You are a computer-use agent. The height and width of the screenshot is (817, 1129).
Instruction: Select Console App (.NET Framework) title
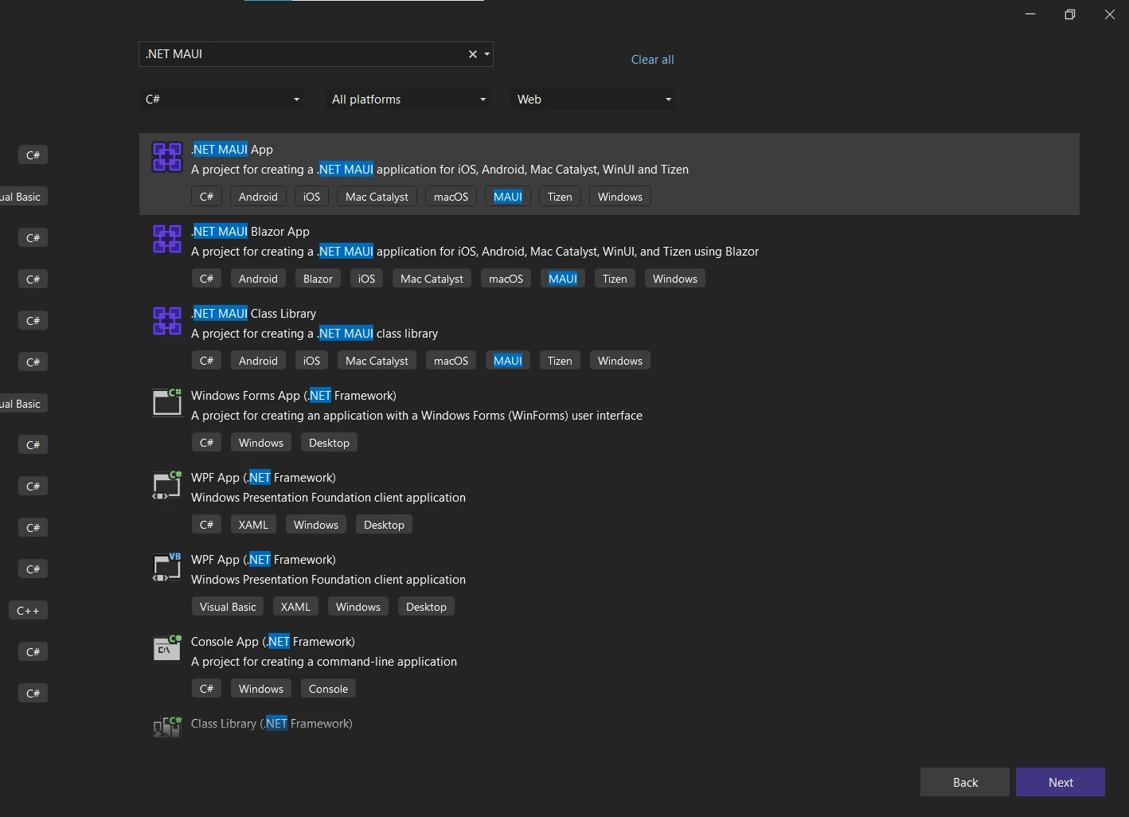pyautogui.click(x=273, y=642)
